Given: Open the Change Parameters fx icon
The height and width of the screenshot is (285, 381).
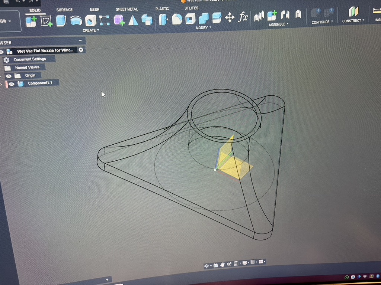Looking at the screenshot, I should 243,17.
